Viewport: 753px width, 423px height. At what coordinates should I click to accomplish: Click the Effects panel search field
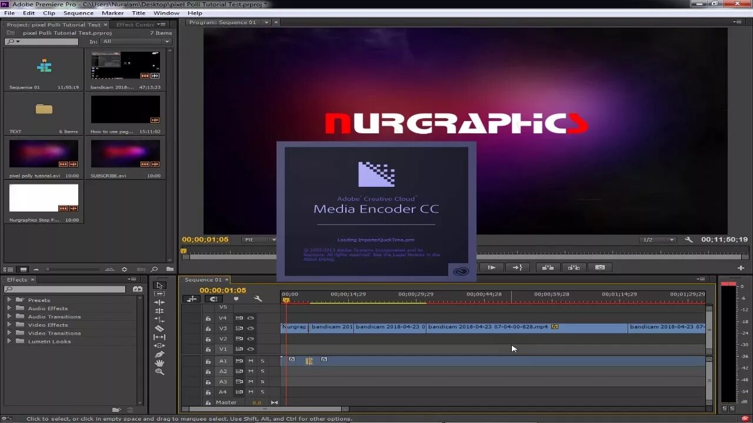[65, 289]
